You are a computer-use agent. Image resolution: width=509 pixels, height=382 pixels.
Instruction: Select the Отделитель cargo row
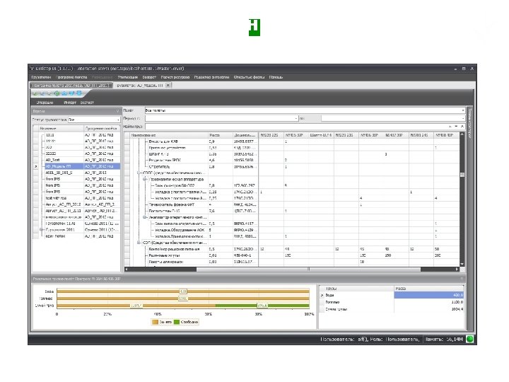[292, 167]
